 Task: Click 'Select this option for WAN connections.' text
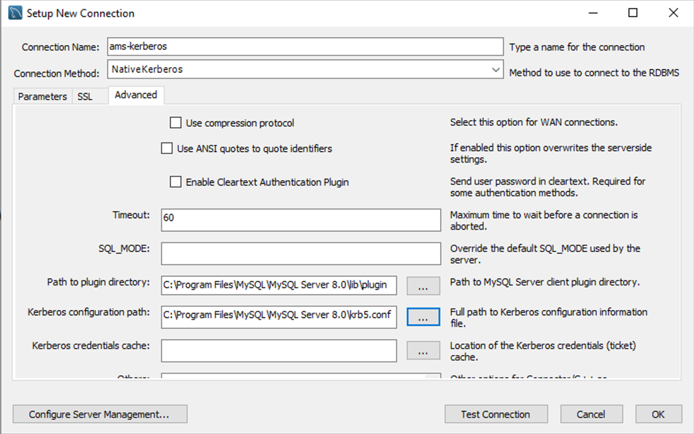click(534, 122)
